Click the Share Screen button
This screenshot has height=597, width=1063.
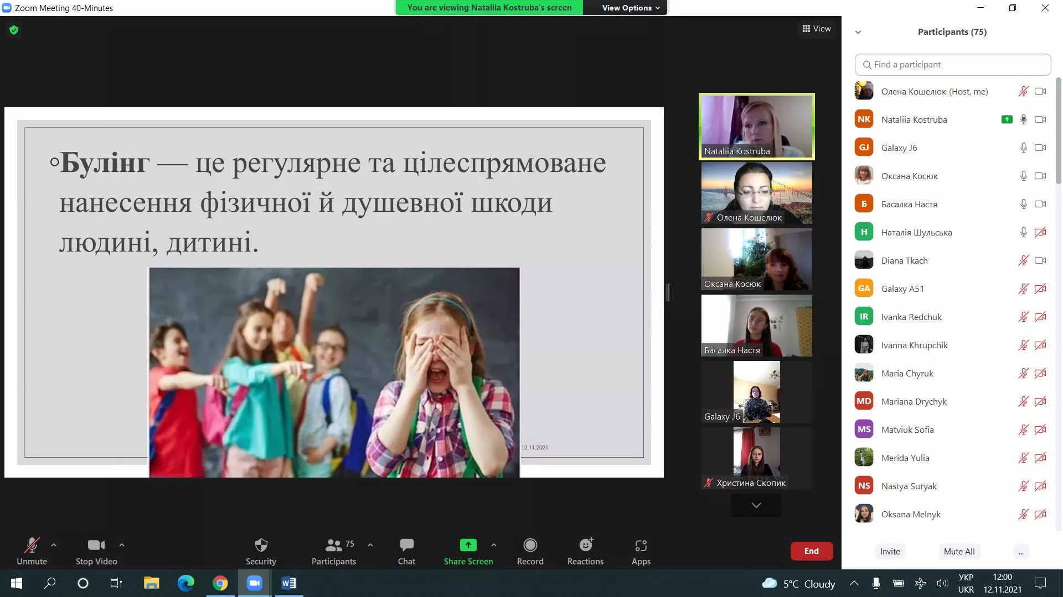point(468,551)
